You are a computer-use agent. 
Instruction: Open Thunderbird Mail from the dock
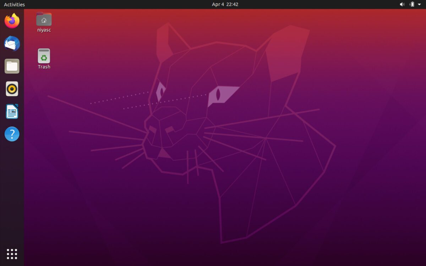12,44
